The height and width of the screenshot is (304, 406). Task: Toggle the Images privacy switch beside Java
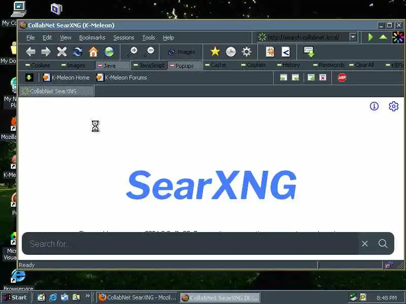74,65
